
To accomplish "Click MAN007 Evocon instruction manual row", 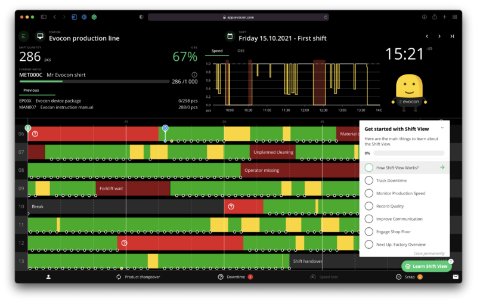I will tap(109, 107).
